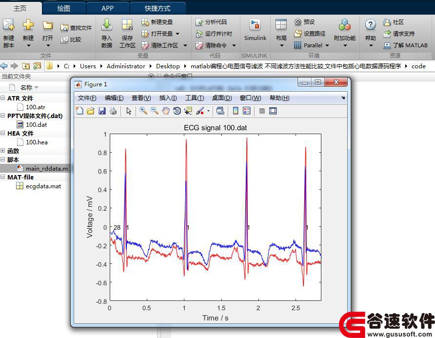Expand Clear Workspace (清除工作区) dropdown
This screenshot has width=435, height=338.
[185, 45]
